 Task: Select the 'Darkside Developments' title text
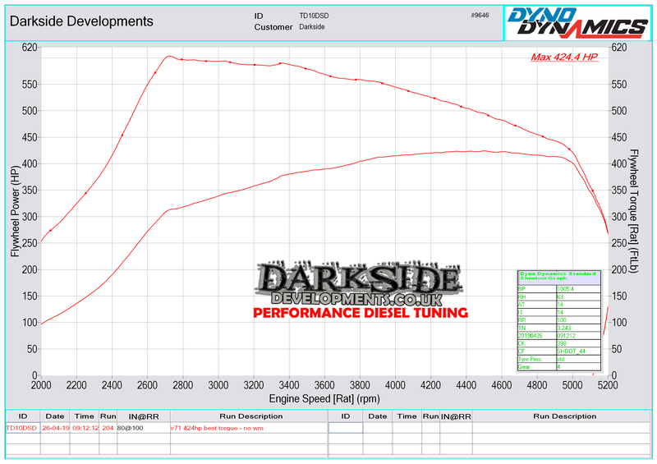81,21
